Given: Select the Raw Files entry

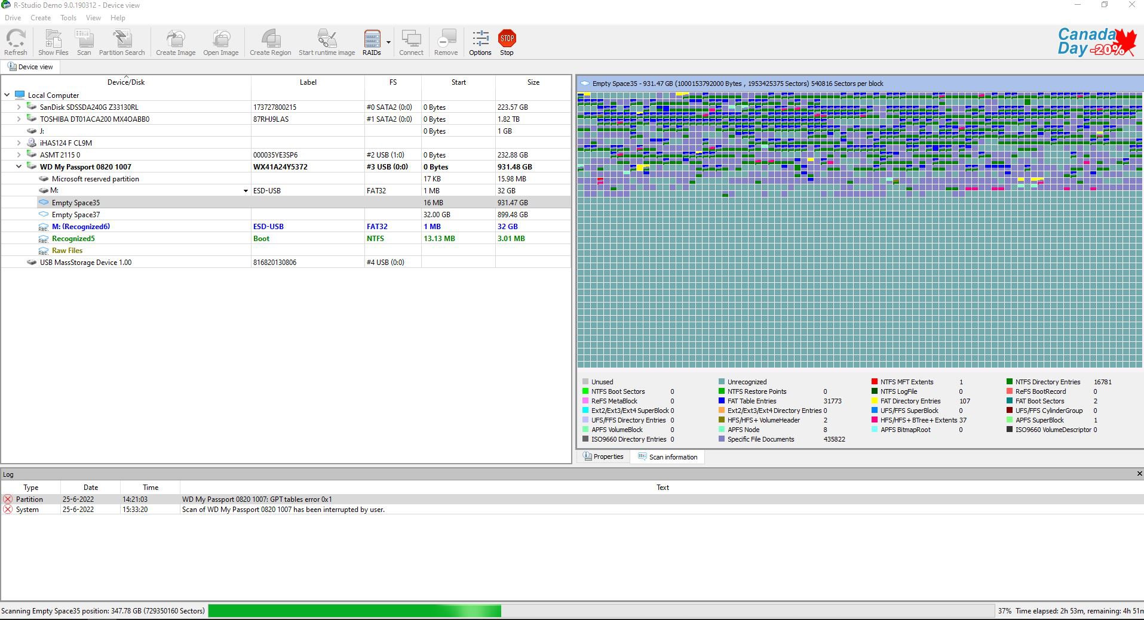Looking at the screenshot, I should click(x=67, y=251).
